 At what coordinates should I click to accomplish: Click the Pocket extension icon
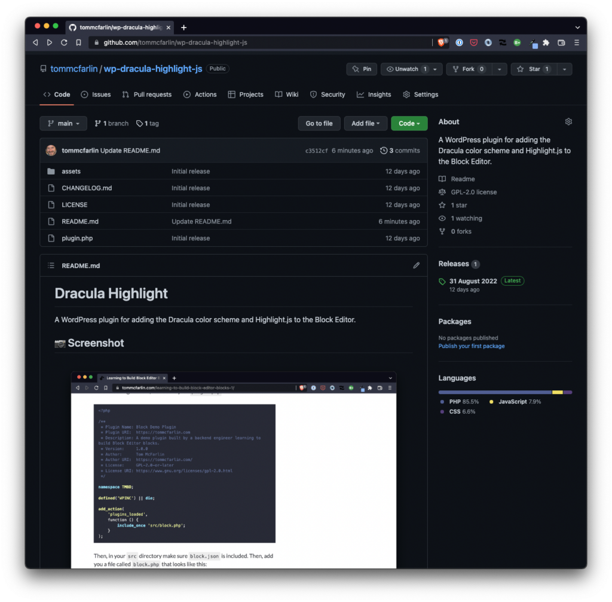click(x=474, y=42)
